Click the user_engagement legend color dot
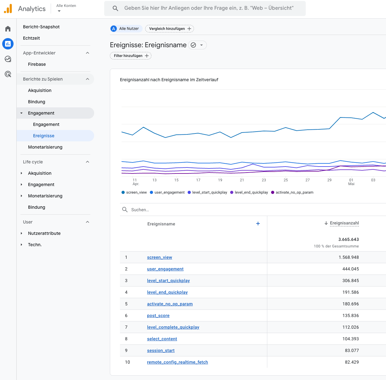 (x=151, y=192)
